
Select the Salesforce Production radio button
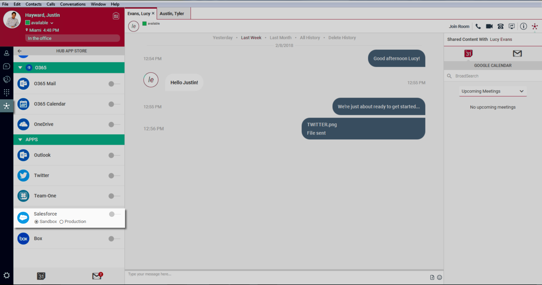click(x=61, y=222)
